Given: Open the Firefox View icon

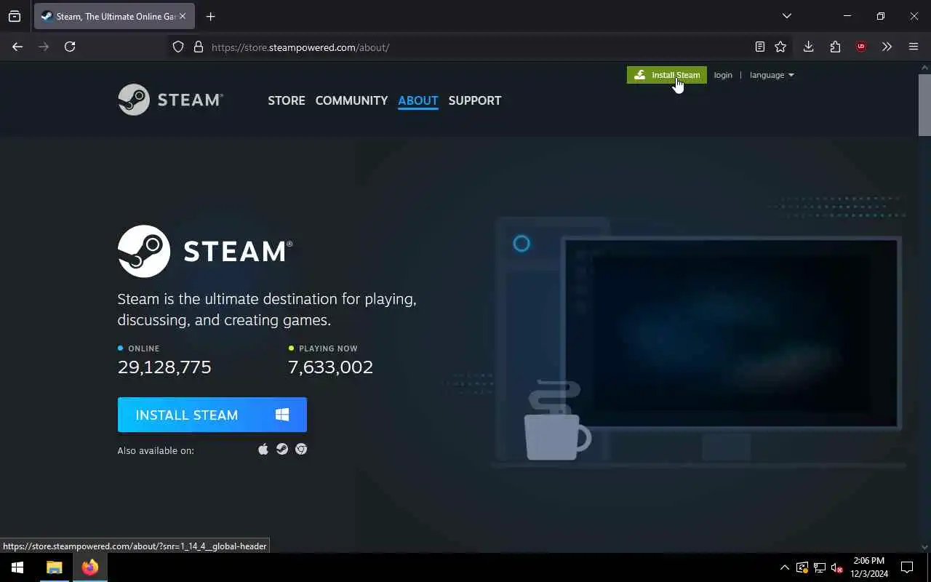Looking at the screenshot, I should click(x=15, y=16).
